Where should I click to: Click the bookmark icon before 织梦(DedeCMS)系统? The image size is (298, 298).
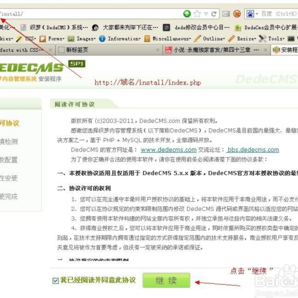coord(23,27)
